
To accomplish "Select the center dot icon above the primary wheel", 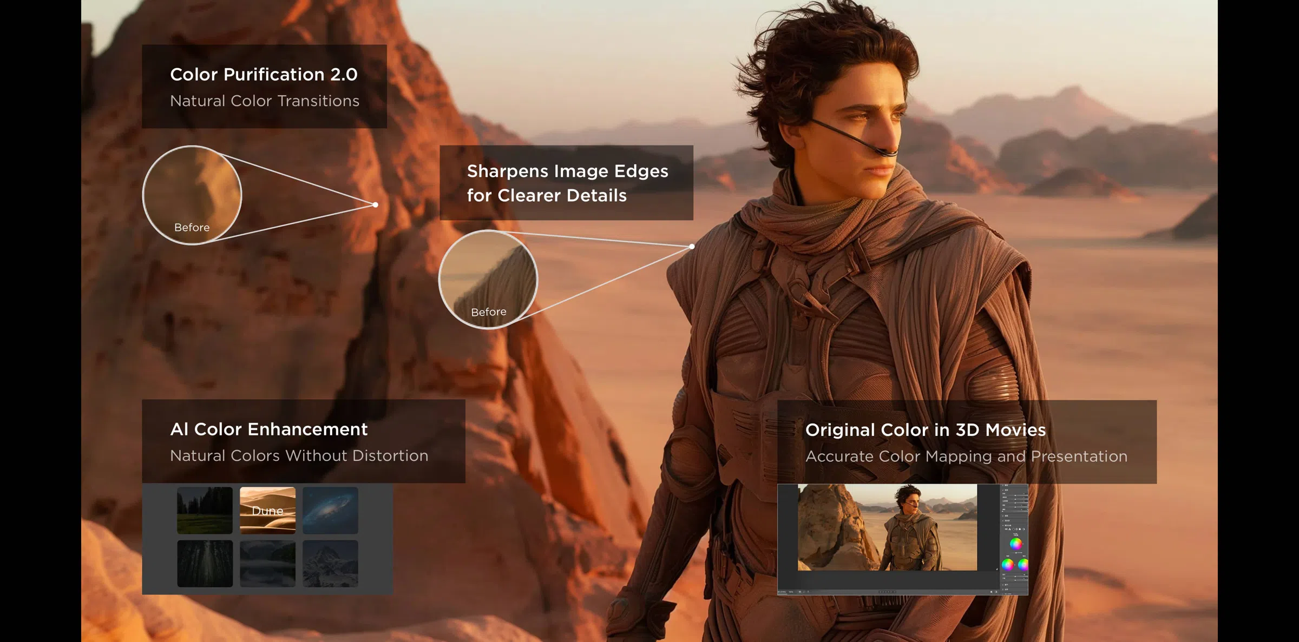I will pyautogui.click(x=1016, y=529).
